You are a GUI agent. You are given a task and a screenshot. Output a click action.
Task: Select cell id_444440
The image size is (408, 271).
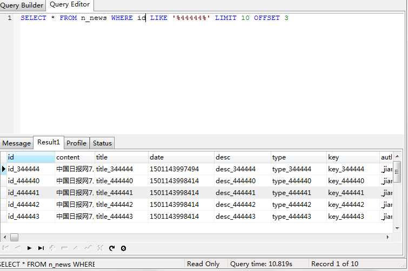pos(31,180)
